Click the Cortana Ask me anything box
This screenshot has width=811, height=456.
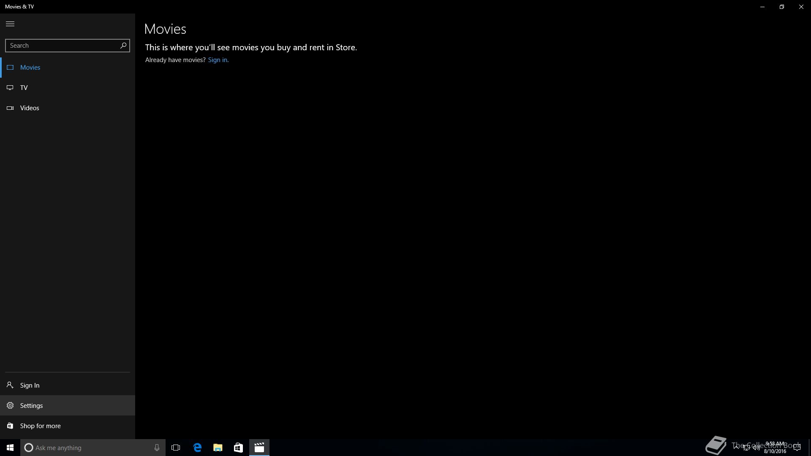click(x=93, y=448)
